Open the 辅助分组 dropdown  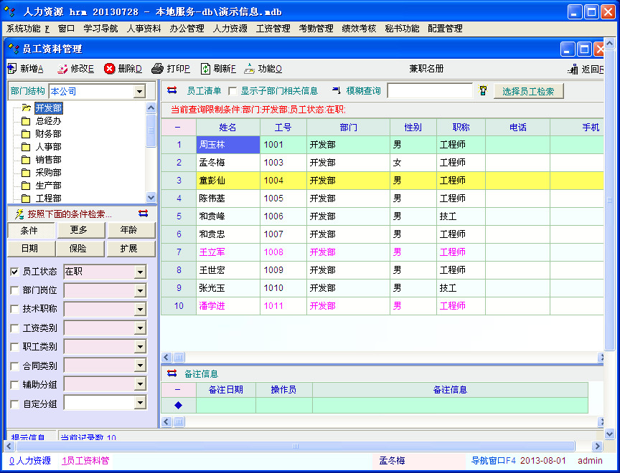coord(140,384)
